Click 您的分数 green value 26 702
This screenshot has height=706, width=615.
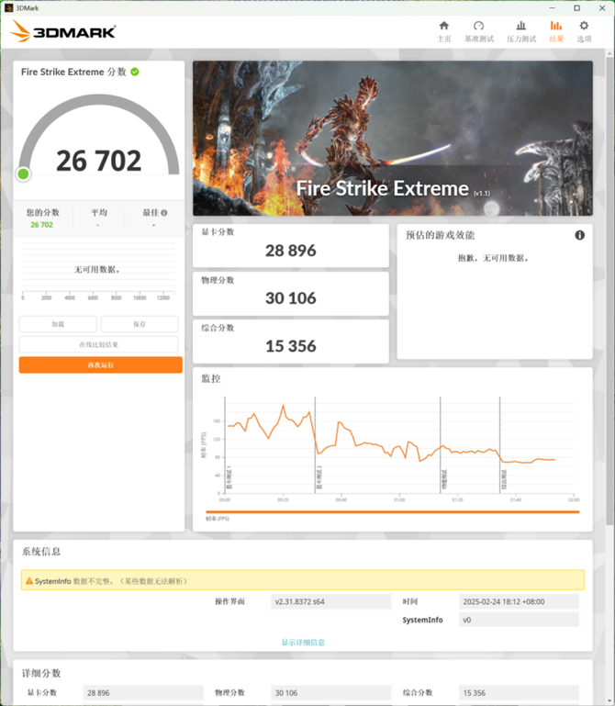41,225
